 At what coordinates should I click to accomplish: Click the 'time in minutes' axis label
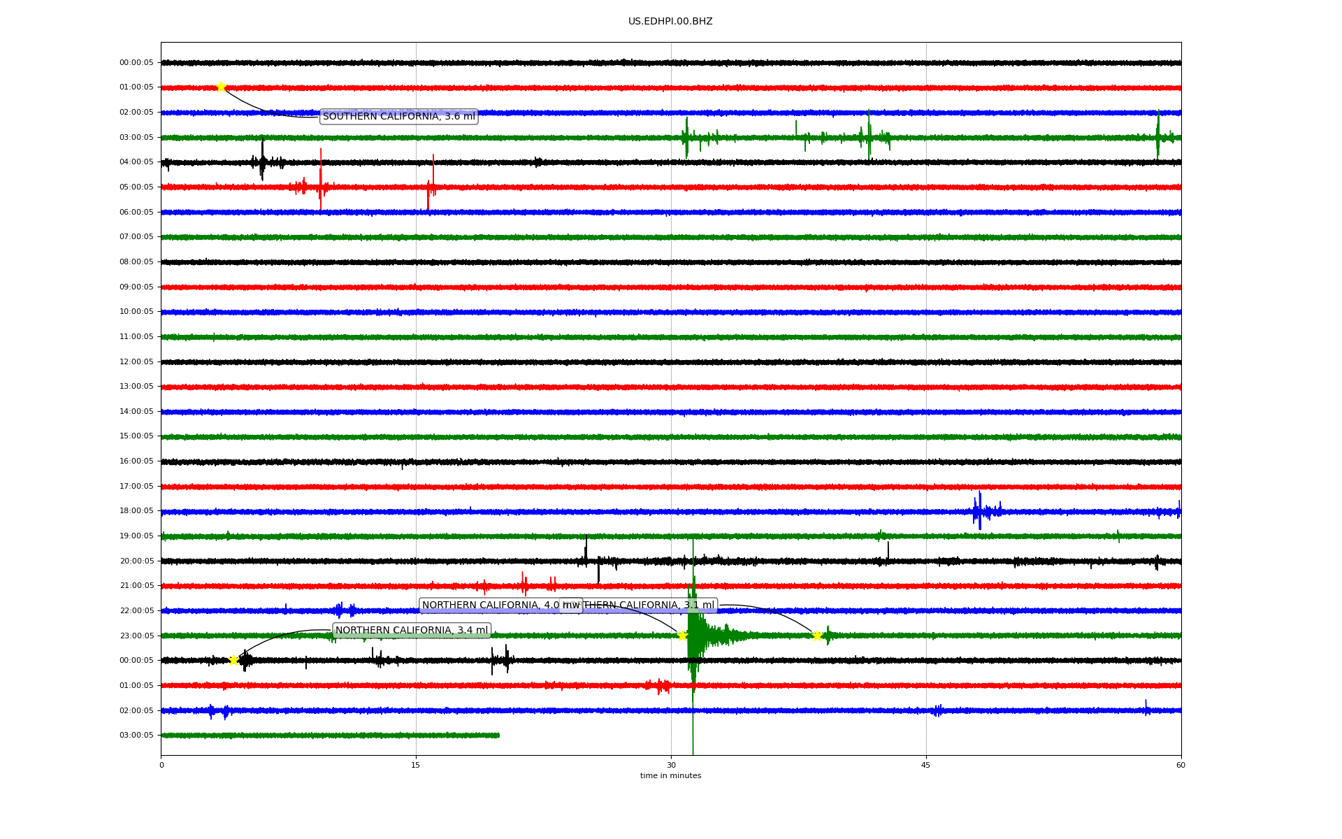[x=670, y=775]
